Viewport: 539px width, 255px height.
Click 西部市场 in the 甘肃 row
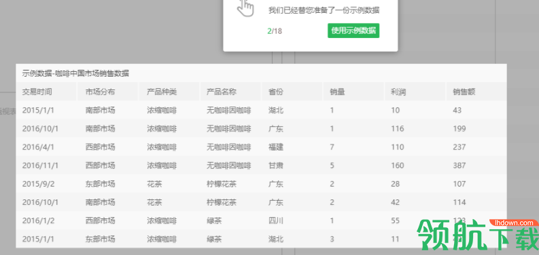pyautogui.click(x=100, y=165)
